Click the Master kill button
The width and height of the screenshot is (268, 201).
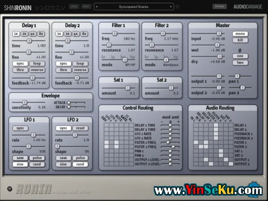[x=240, y=40]
